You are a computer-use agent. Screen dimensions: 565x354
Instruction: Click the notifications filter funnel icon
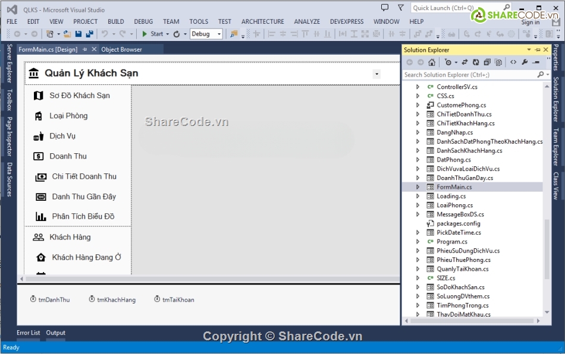coord(401,8)
